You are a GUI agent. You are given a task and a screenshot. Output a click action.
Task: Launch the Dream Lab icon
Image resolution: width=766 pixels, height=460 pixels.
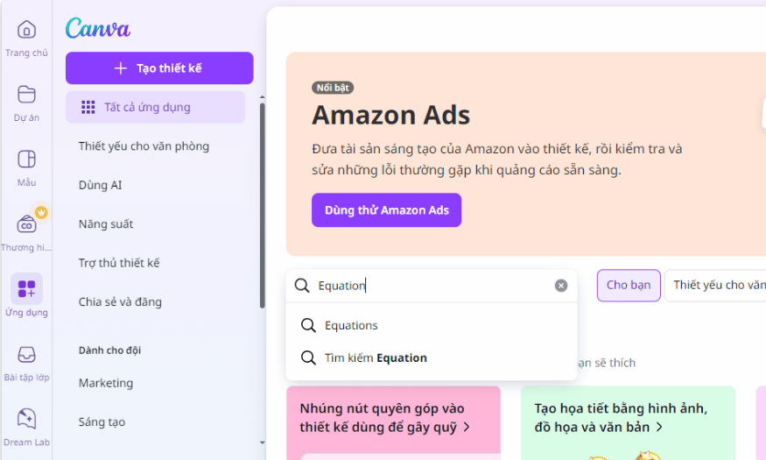(x=26, y=419)
